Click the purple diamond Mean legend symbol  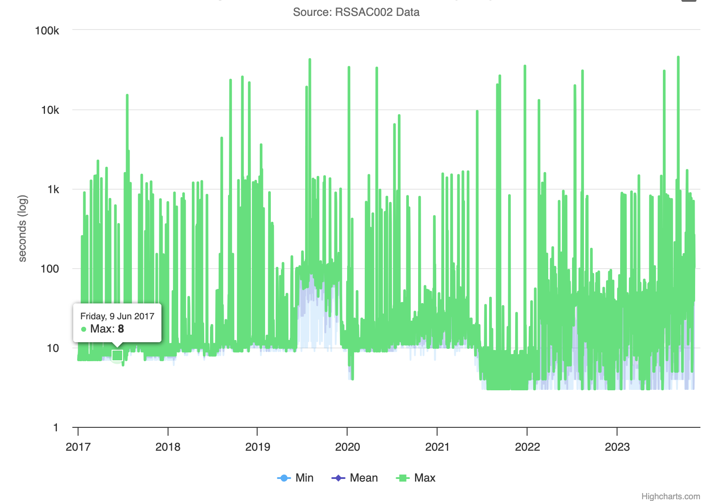tap(338, 478)
